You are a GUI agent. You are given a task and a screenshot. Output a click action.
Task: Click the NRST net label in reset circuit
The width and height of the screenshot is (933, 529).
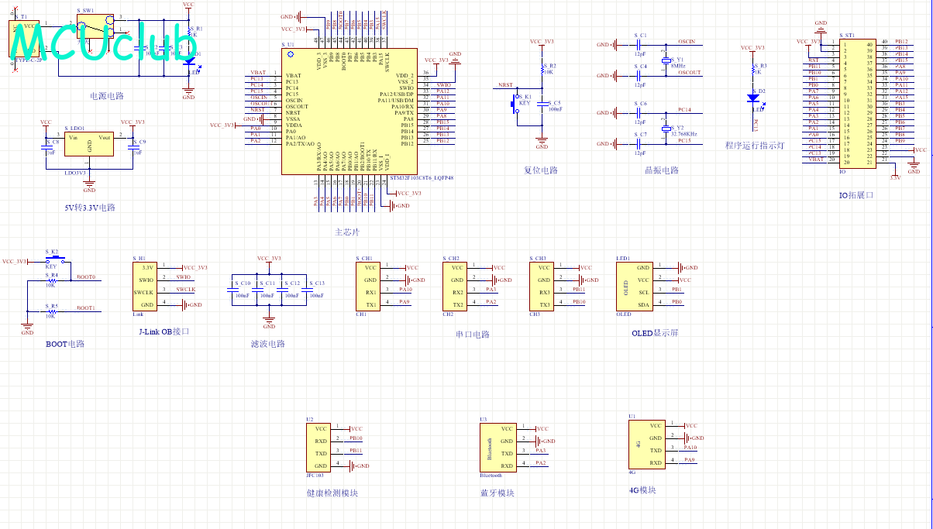coord(505,84)
